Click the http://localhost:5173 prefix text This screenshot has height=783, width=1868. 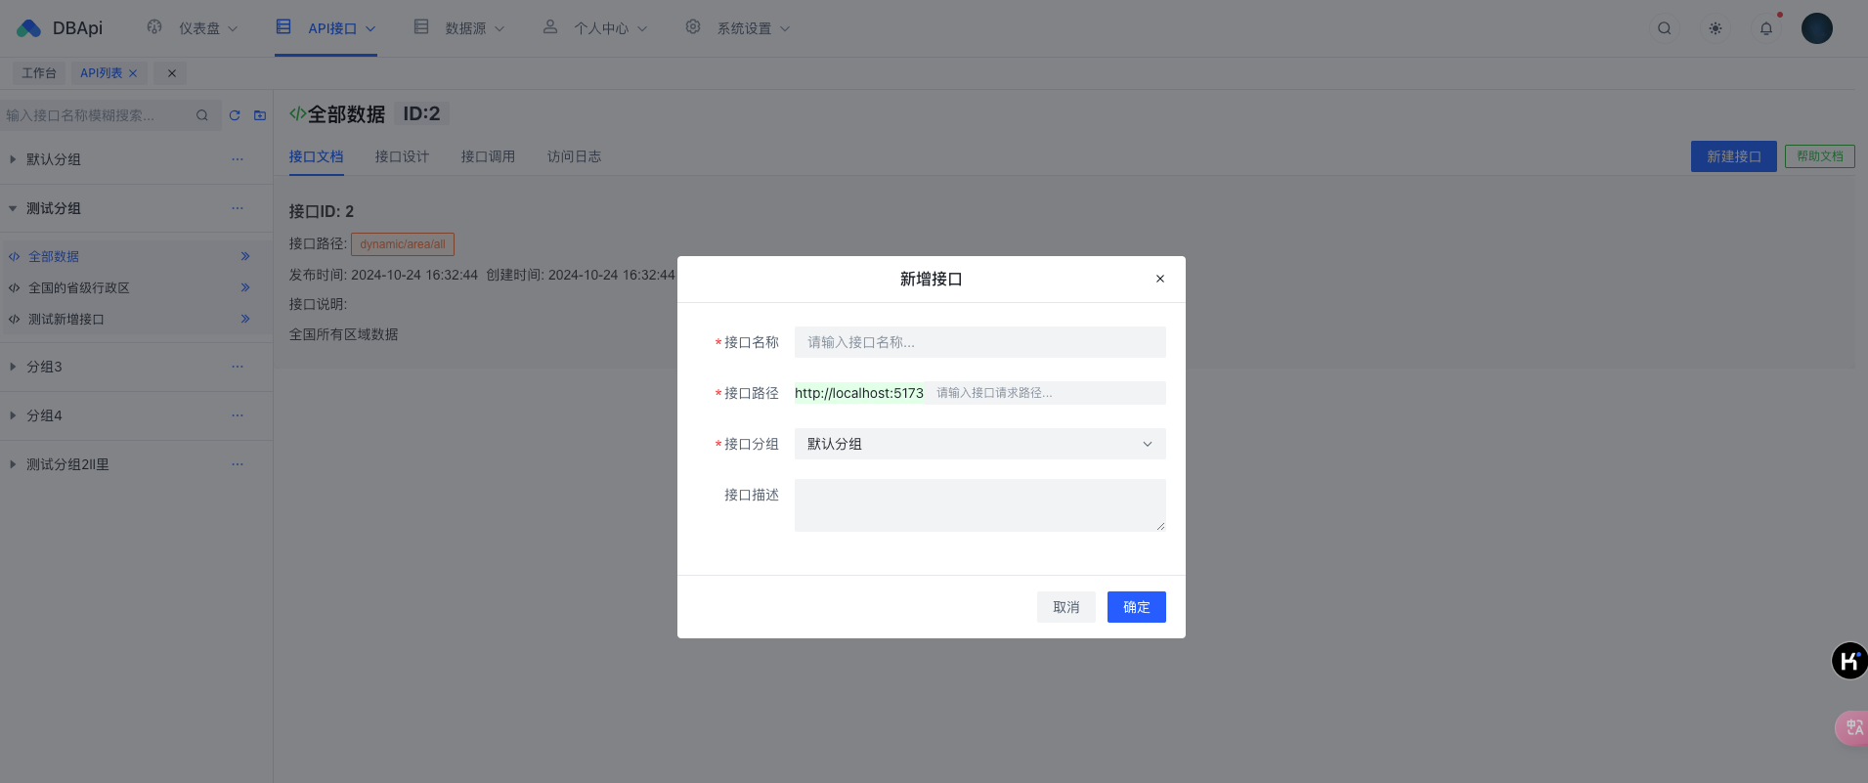click(x=859, y=393)
